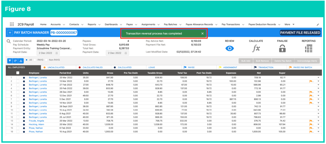
Task: Click the download icon in the toolbar
Action: pos(21,61)
